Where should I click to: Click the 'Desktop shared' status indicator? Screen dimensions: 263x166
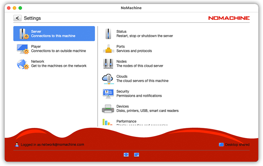tap(234, 145)
